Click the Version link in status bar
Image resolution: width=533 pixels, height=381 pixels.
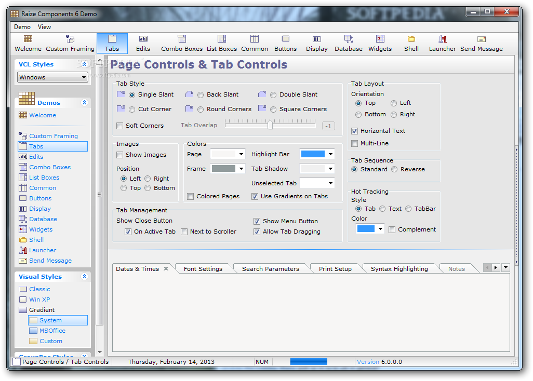click(368, 362)
